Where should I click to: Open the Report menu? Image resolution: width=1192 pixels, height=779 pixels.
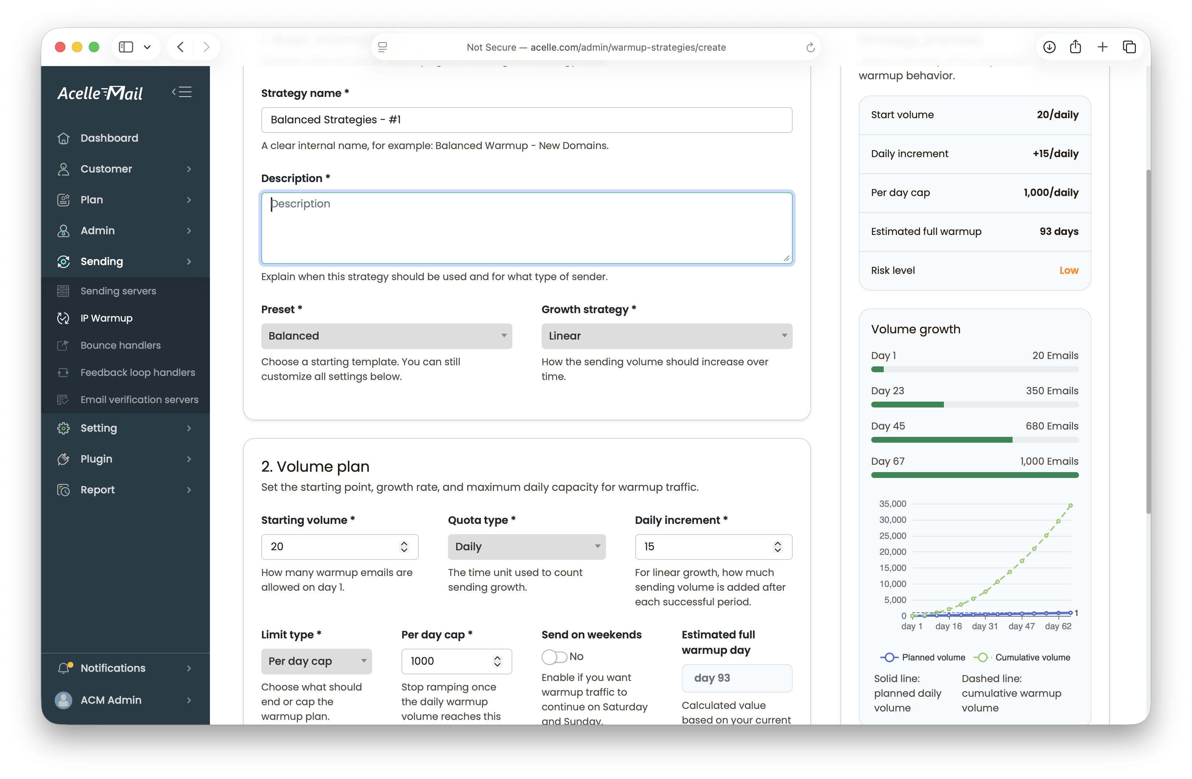click(x=126, y=490)
